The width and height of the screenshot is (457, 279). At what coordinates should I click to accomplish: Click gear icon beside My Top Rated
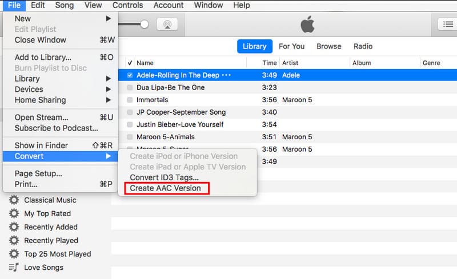[x=14, y=213]
